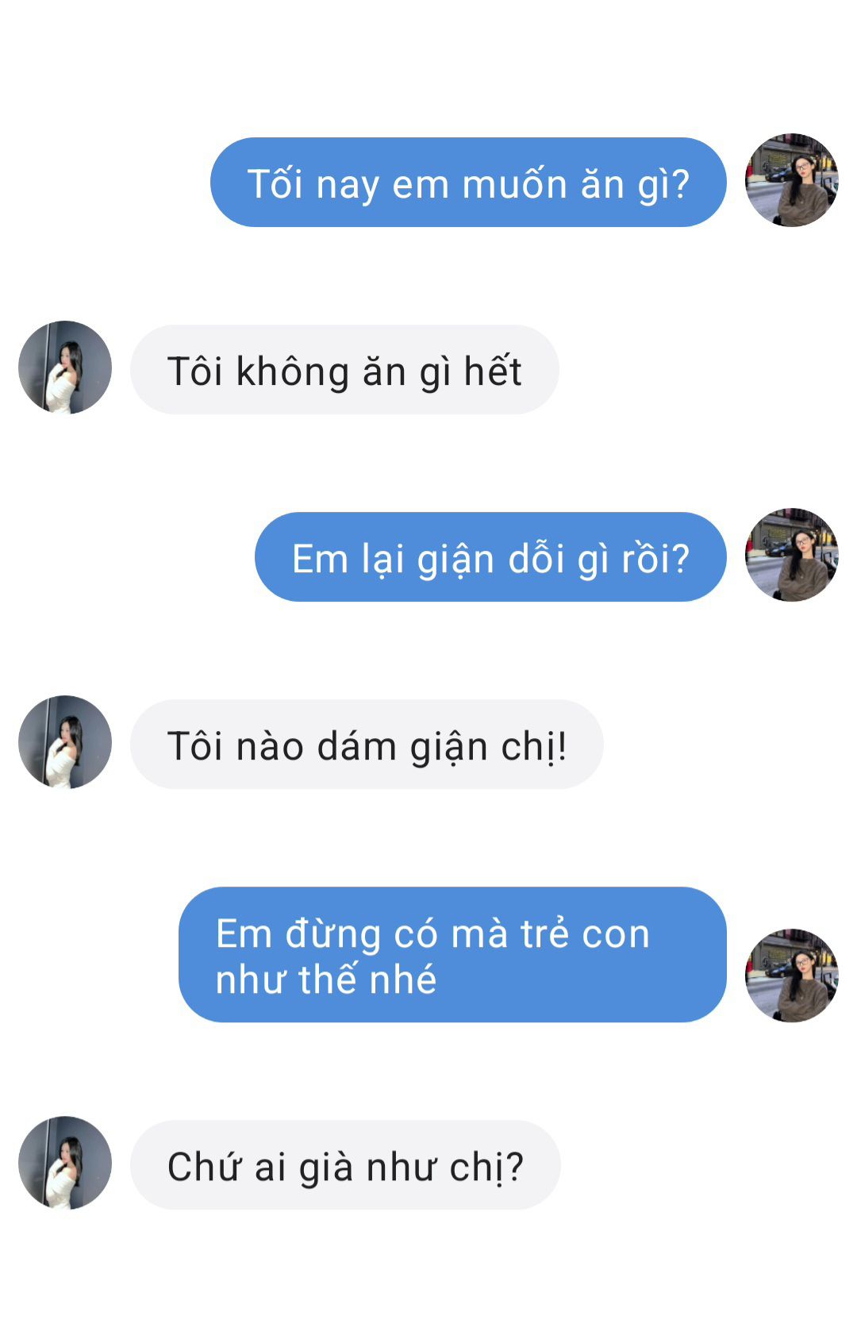This screenshot has width=857, height=1343.
Task: View the last incoming message's sender photo
Action: point(65,1163)
